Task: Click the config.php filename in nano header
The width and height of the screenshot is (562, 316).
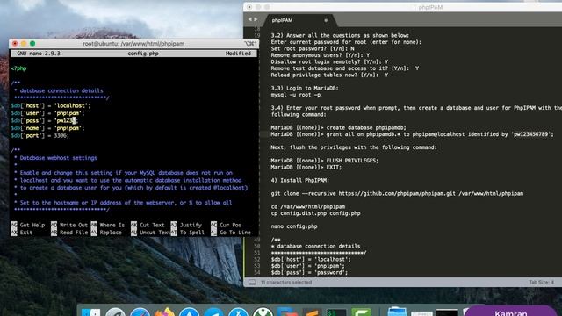Action: tap(143, 54)
